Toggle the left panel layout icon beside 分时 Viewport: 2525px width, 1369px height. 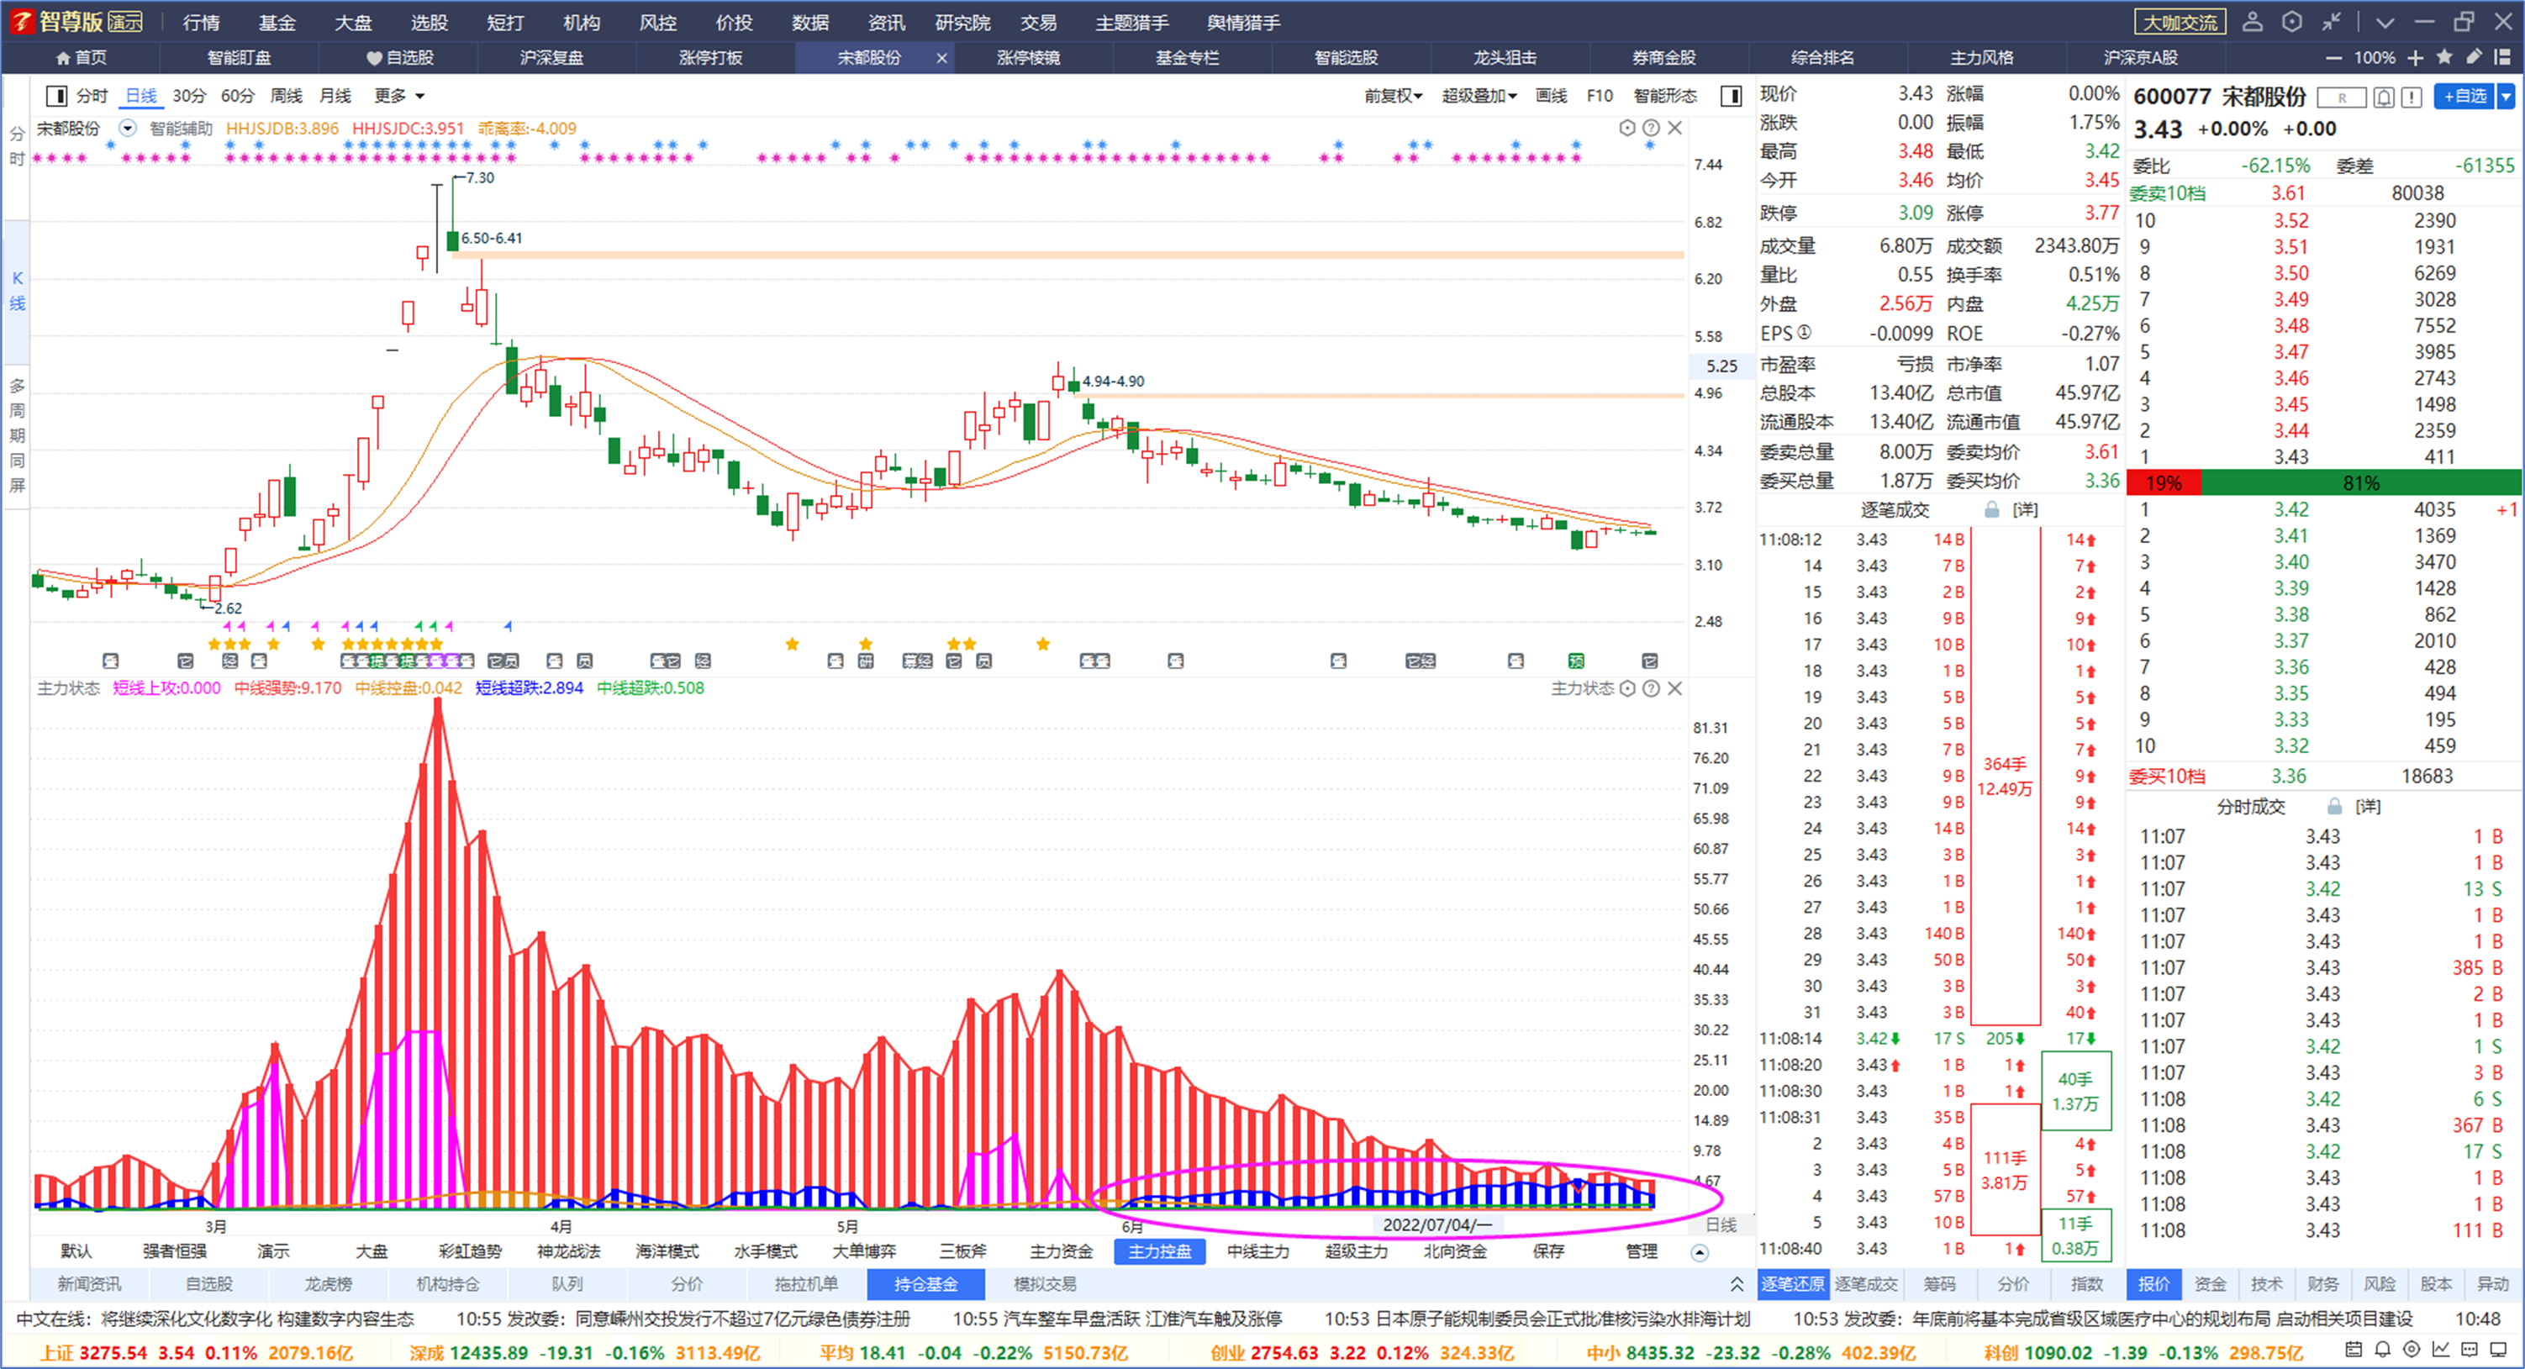pos(57,96)
